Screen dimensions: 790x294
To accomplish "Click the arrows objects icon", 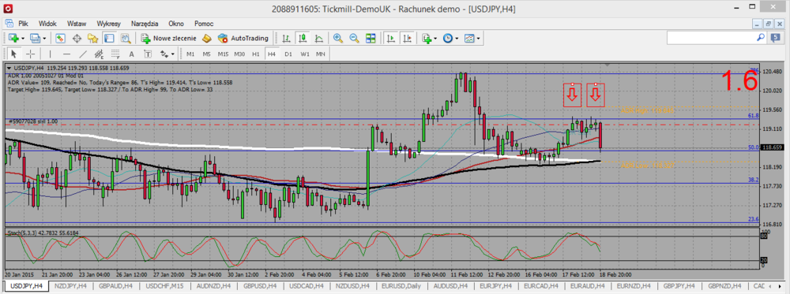I will click(164, 54).
